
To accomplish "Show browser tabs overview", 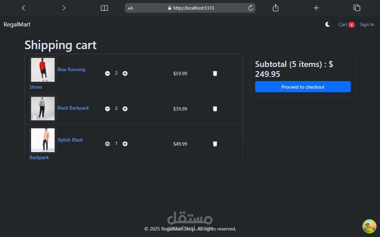I will point(357,8).
